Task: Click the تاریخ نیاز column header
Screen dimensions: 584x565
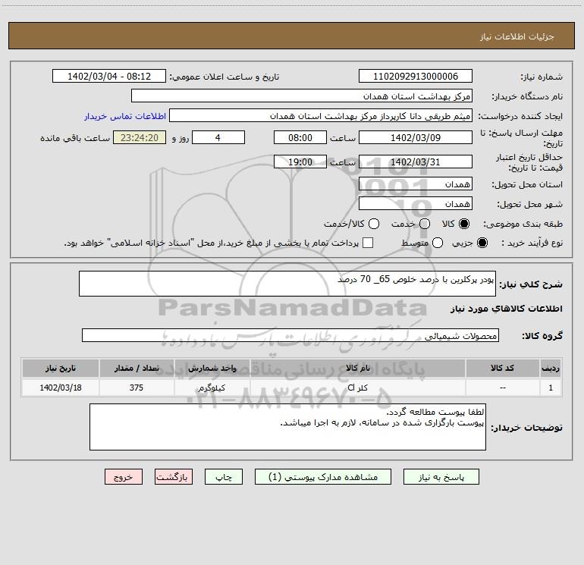Action: coord(61,368)
